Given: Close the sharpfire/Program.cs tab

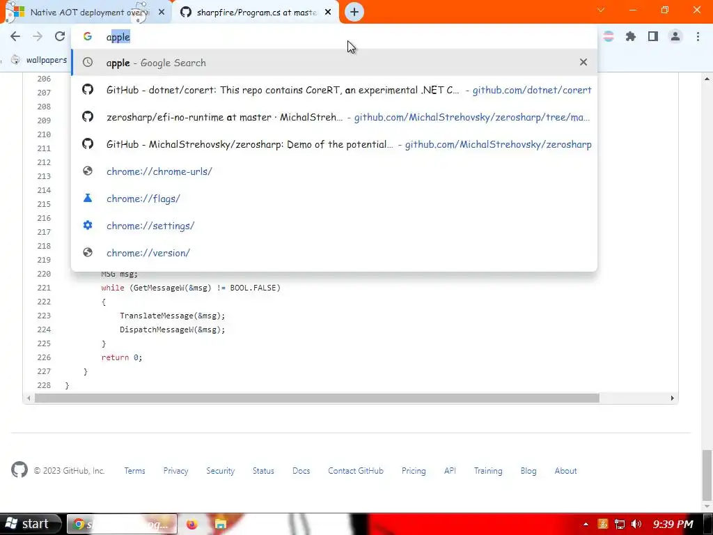Looking at the screenshot, I should [x=328, y=13].
